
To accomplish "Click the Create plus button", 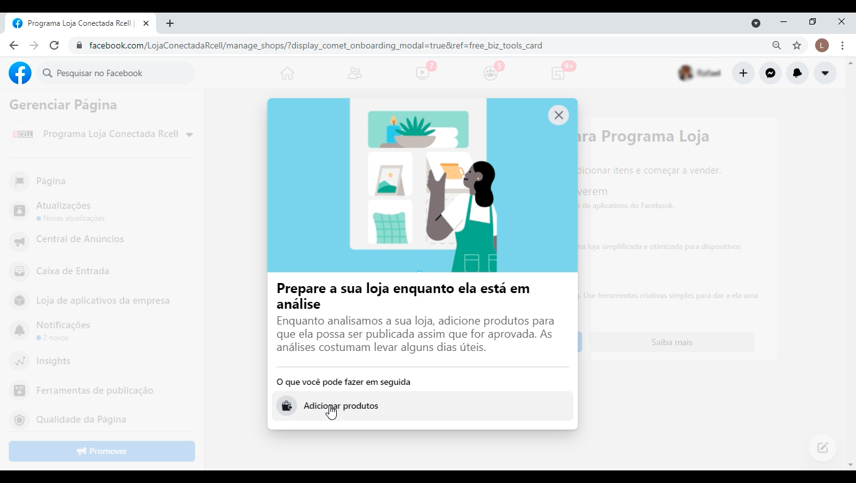I will [743, 73].
